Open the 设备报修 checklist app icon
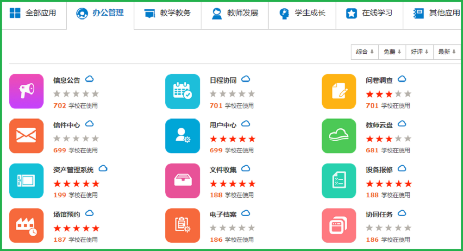 pyautogui.click(x=339, y=181)
